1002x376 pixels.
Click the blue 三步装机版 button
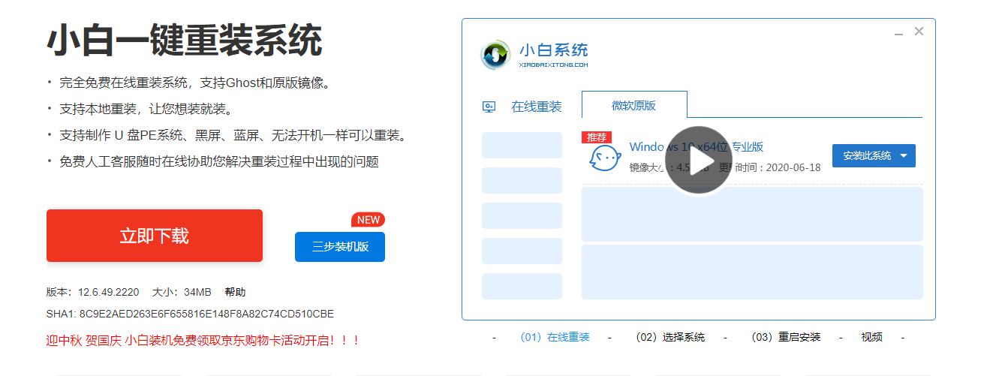click(x=340, y=247)
